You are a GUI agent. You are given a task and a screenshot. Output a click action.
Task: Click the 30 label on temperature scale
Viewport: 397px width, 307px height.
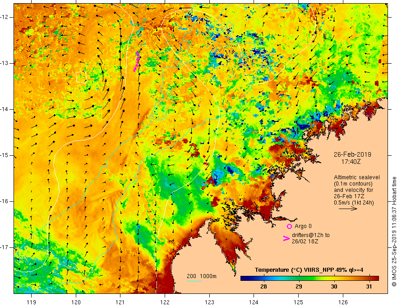(x=334, y=287)
